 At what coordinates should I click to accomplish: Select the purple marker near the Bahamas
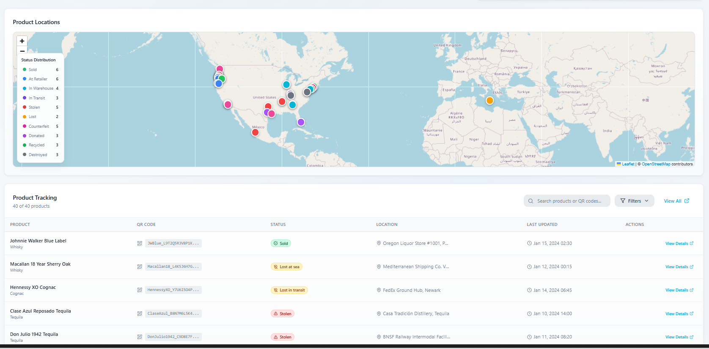[301, 122]
